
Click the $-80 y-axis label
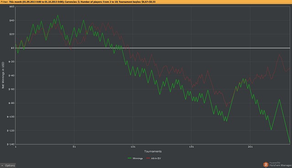[11, 103]
